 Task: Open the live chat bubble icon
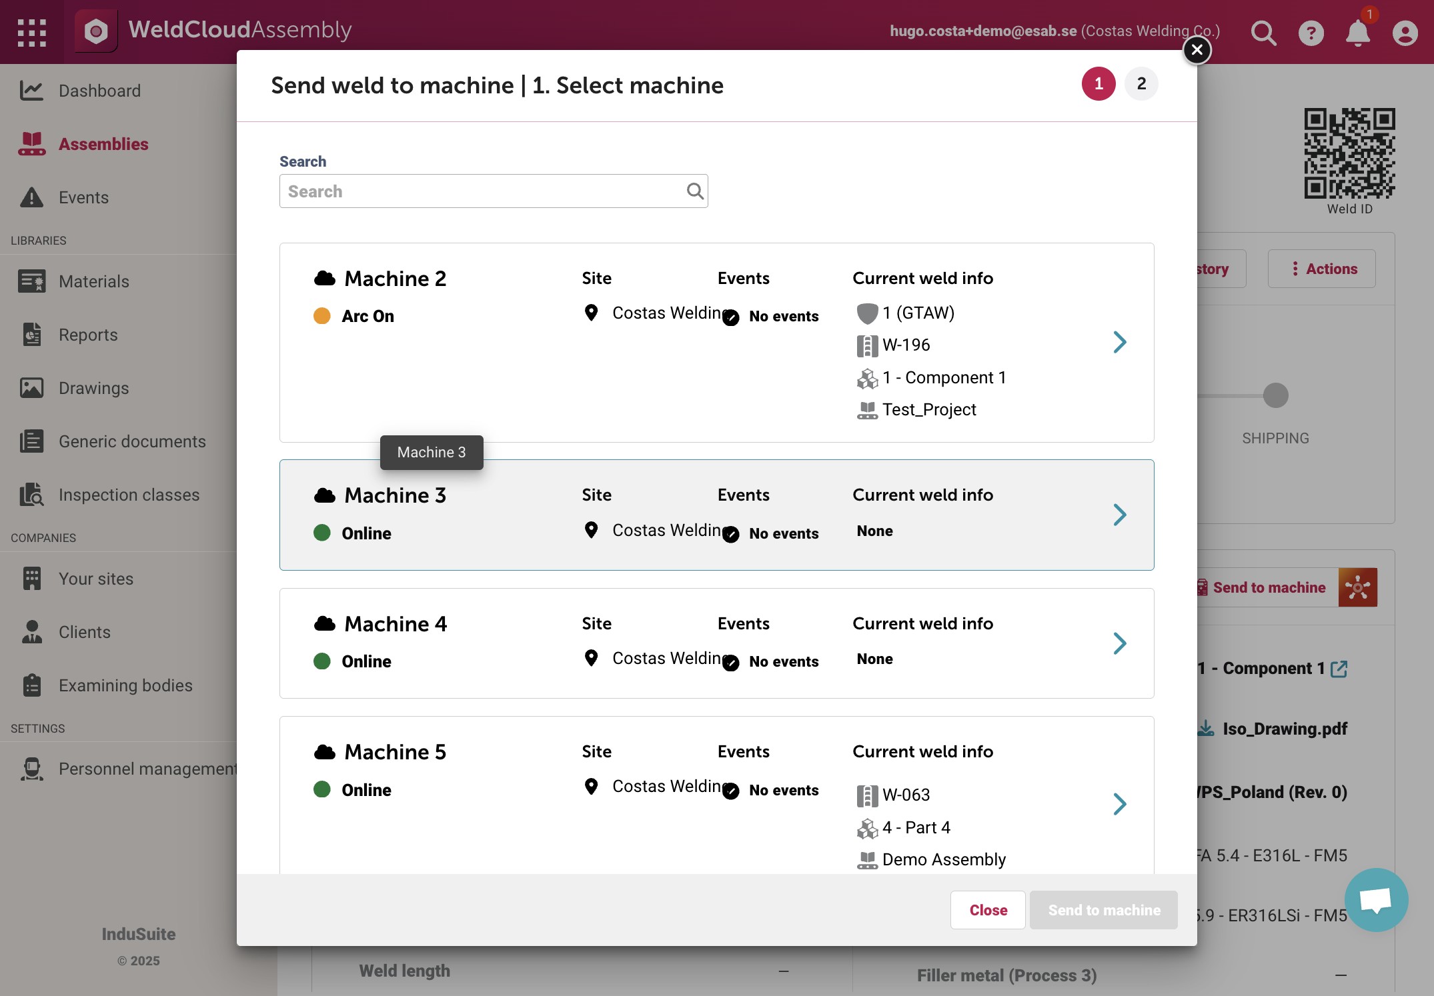click(x=1376, y=900)
